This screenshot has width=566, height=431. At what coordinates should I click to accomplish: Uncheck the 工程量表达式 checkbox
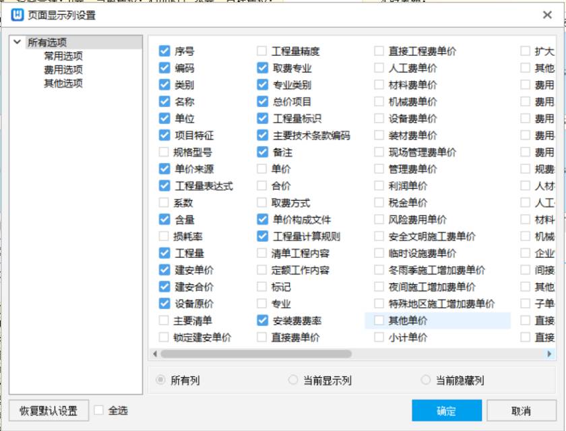coord(164,186)
